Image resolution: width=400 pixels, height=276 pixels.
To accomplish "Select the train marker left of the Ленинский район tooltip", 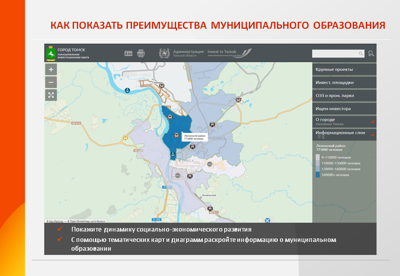I will [176, 135].
